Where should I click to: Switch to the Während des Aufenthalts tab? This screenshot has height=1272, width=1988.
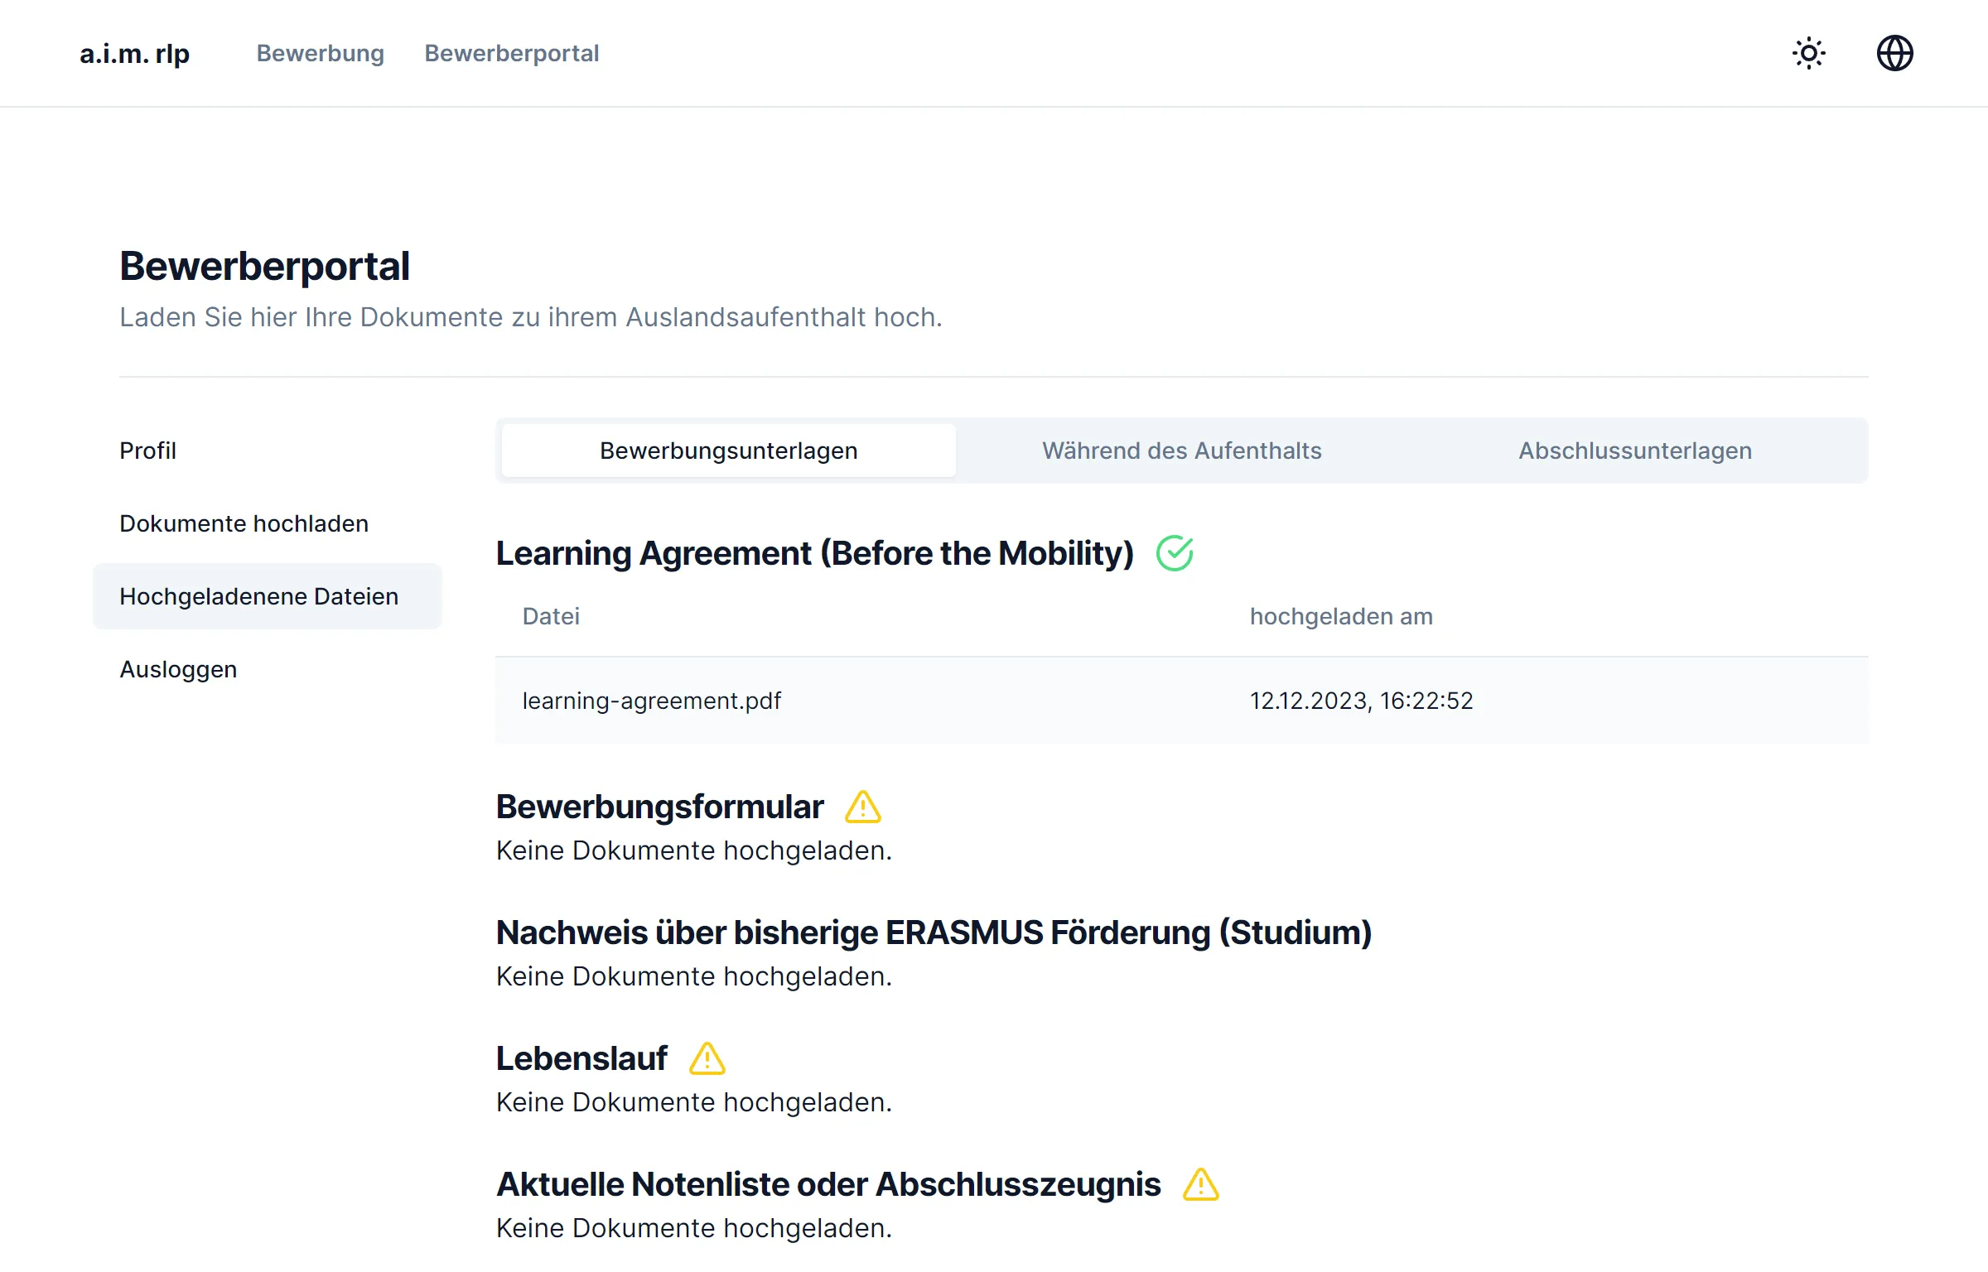1181,450
